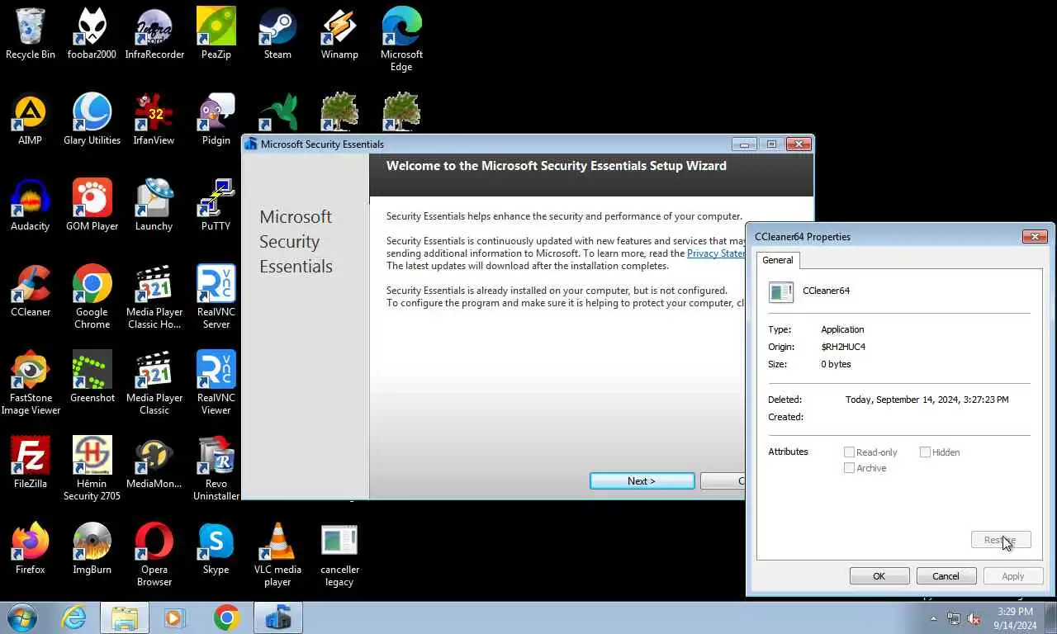Select the Revo Uninstaller desktop icon
Image resolution: width=1057 pixels, height=634 pixels.
(x=216, y=469)
